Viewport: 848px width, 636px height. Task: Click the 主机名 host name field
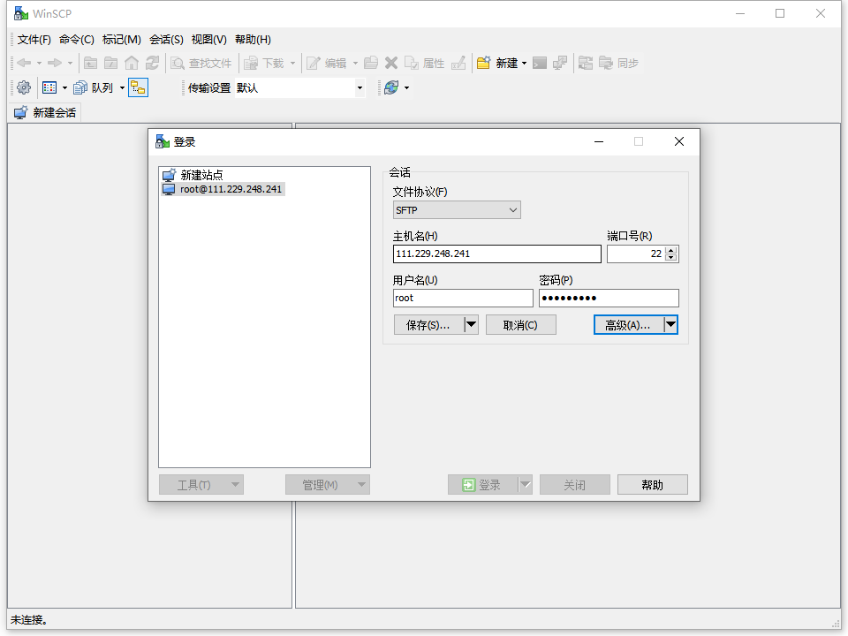[497, 254]
